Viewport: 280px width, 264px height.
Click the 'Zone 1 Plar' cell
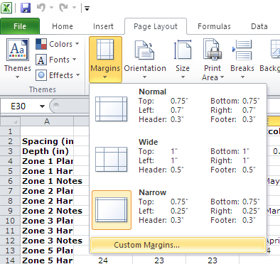tap(47, 161)
